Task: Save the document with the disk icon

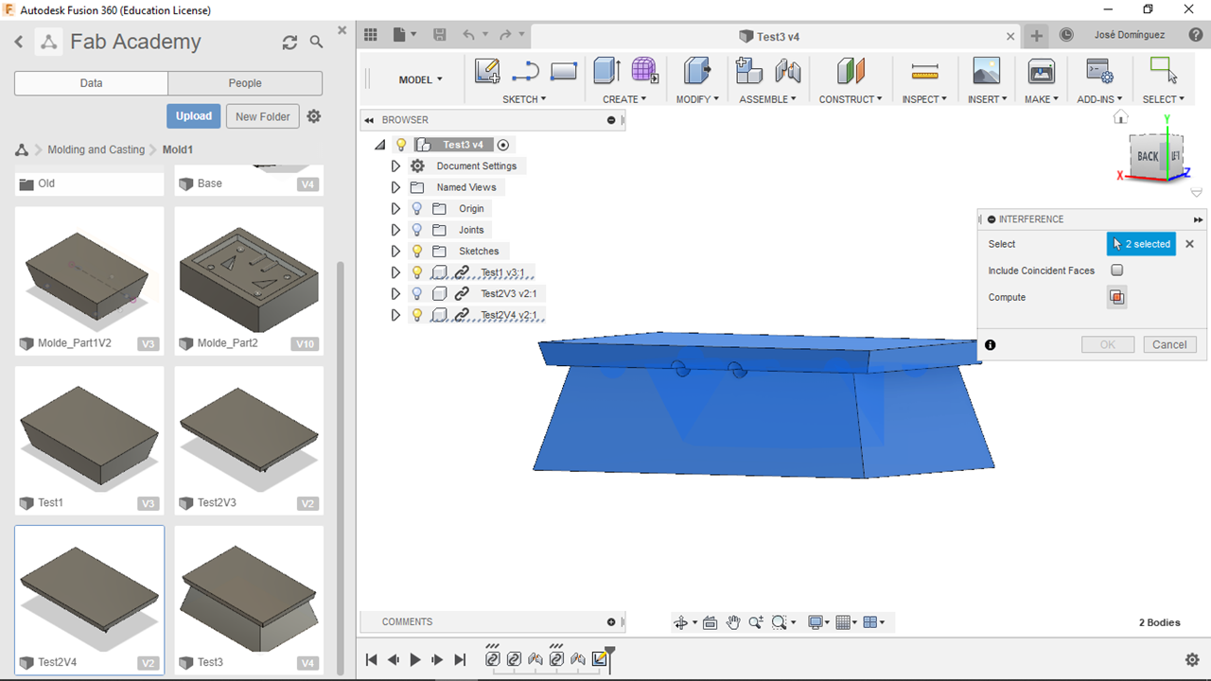Action: point(439,35)
